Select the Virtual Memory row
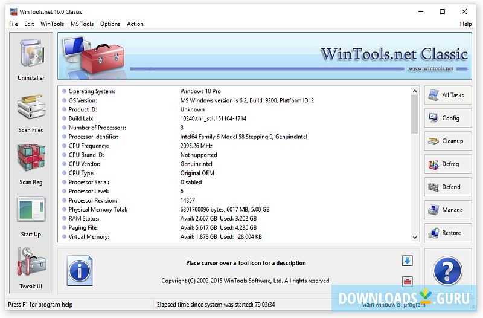Viewport: 483px width, 318px height. pos(236,237)
